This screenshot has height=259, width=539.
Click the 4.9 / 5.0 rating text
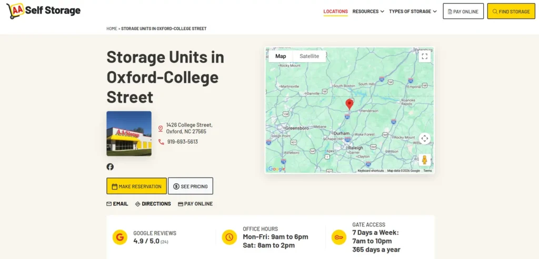tap(146, 241)
